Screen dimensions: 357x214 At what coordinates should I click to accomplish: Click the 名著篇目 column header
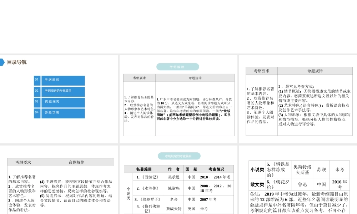[x=144, y=169]
